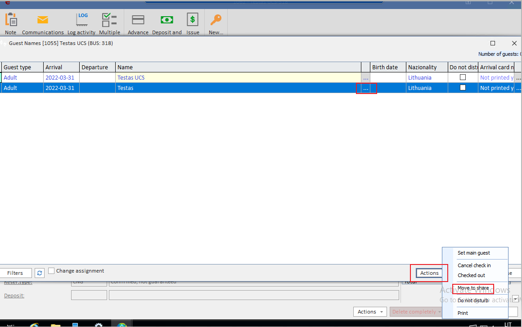Select the Testas name cell
The image size is (522, 327).
click(238, 88)
